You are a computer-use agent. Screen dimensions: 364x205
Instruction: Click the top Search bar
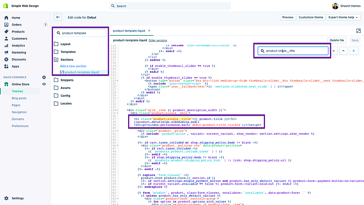(170, 6)
